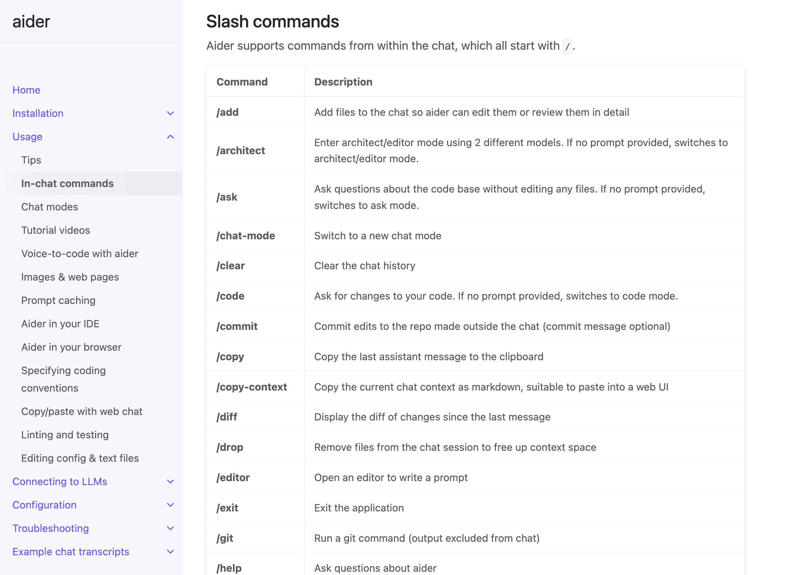Open the Prompt caching page
Screen dimensions: 790x575
point(58,300)
